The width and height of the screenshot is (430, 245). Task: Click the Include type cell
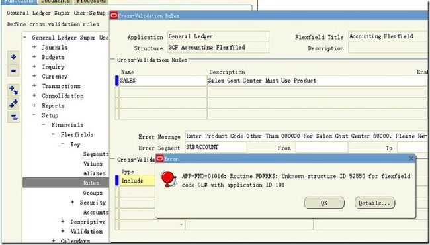coord(138,181)
